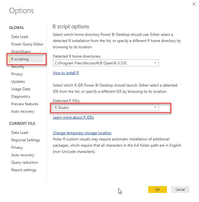This screenshot has width=199, height=202.
Task: Open Preview features page
Action: [25, 104]
